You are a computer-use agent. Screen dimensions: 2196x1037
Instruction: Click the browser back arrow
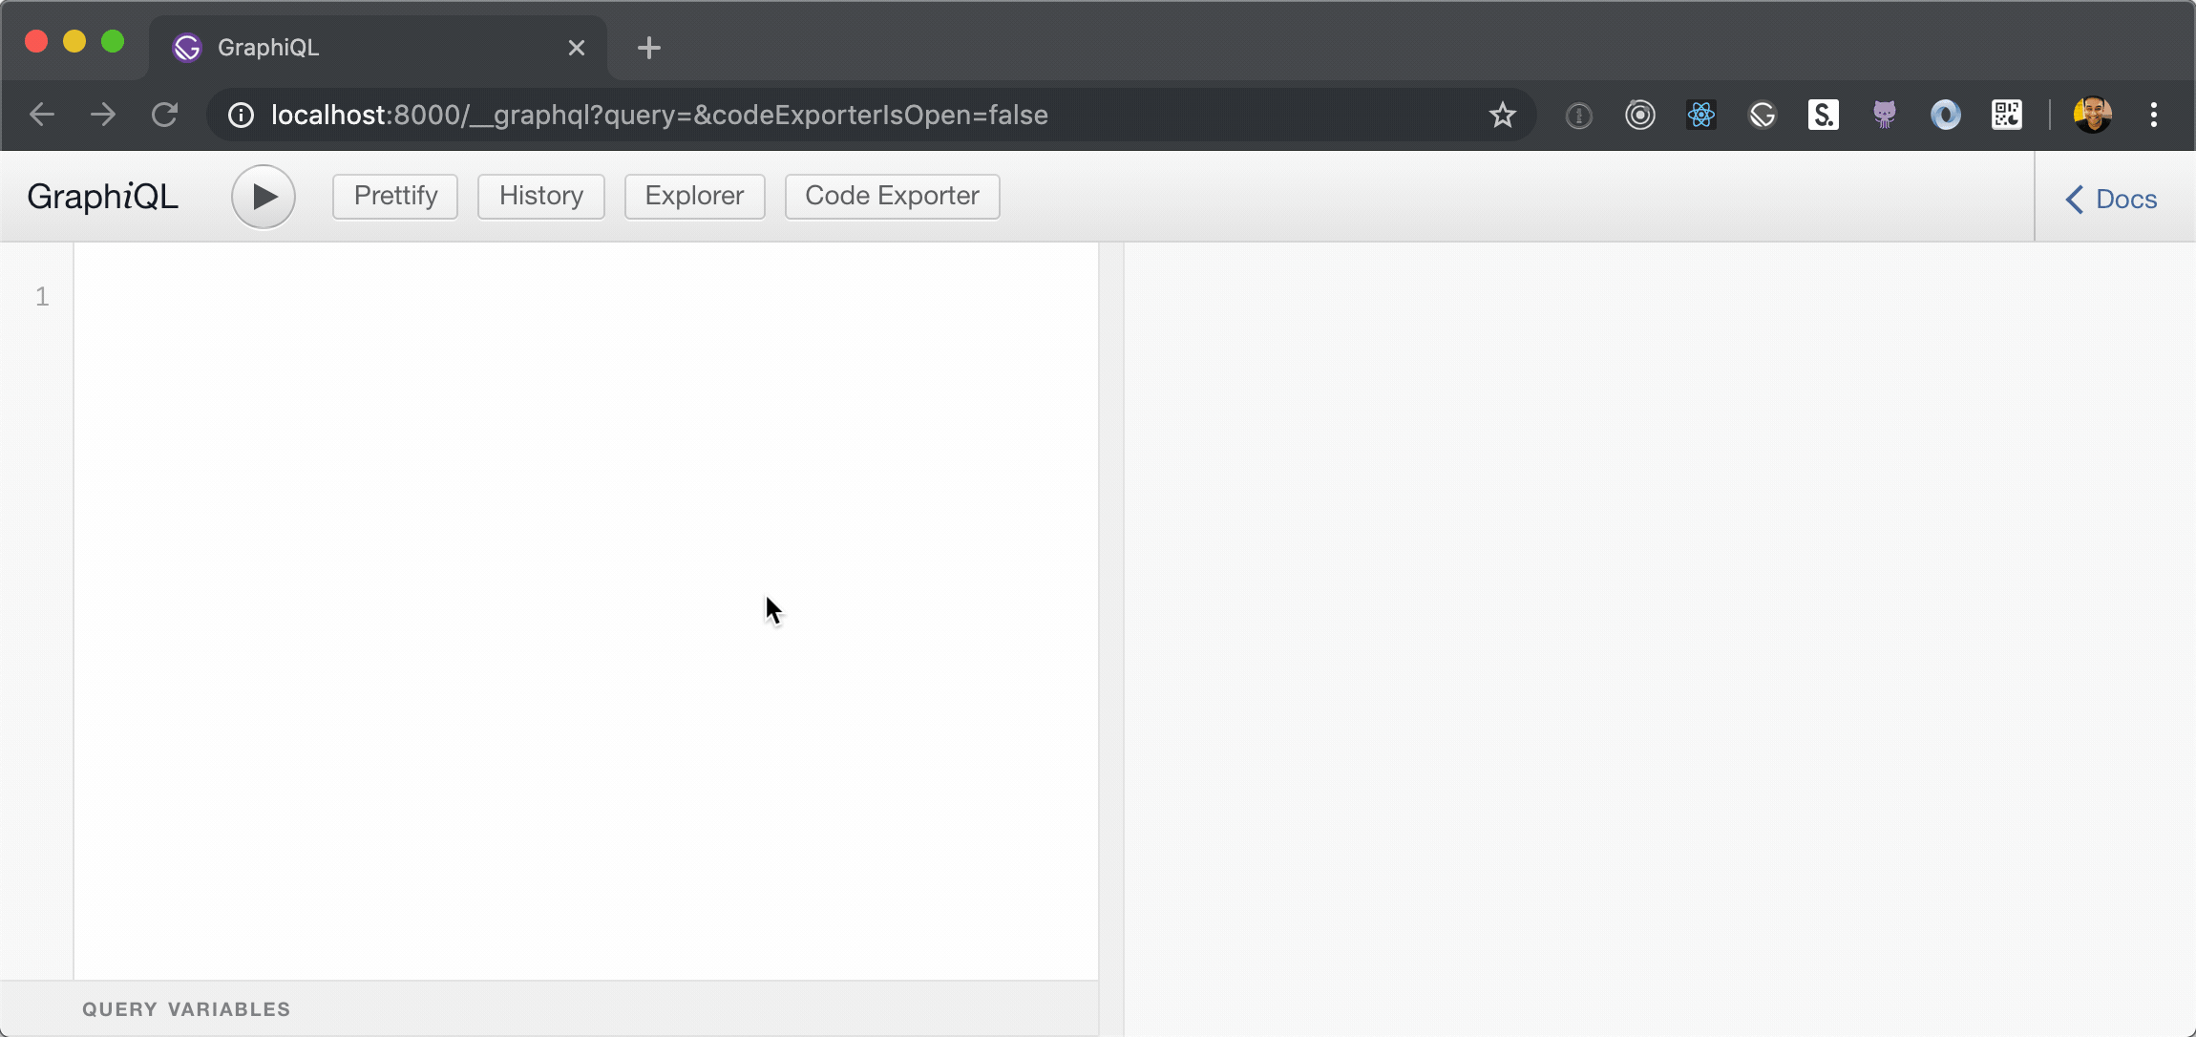pos(42,115)
